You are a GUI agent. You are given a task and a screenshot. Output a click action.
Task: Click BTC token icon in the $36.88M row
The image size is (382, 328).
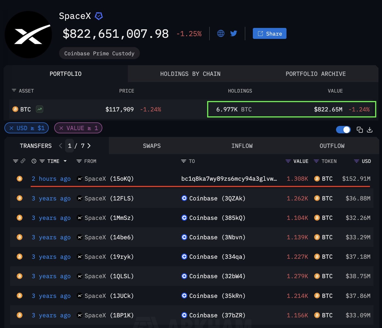[x=317, y=198]
